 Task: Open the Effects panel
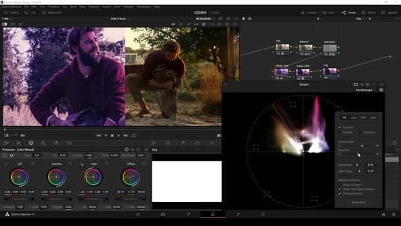point(368,13)
